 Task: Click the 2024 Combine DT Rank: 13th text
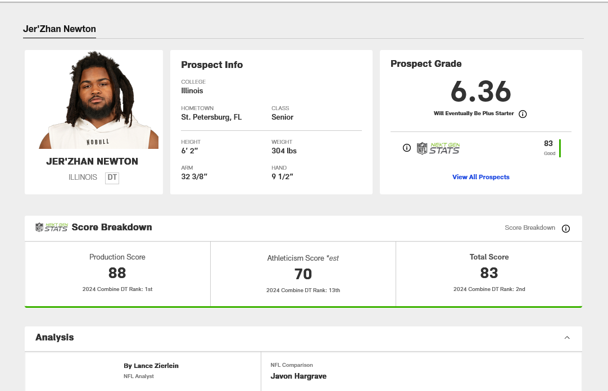(303, 290)
